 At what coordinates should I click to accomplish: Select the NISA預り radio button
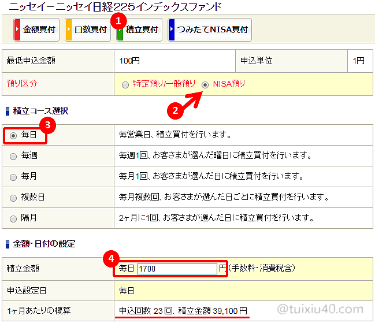coord(205,85)
